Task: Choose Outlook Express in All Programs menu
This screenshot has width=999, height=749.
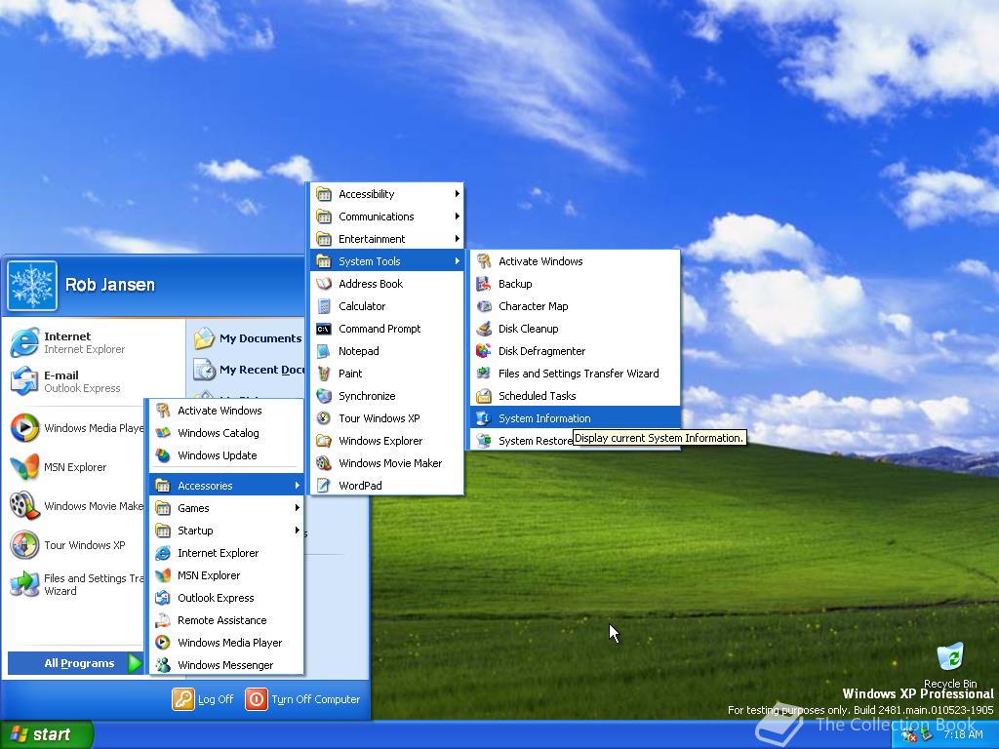Action: click(x=226, y=598)
